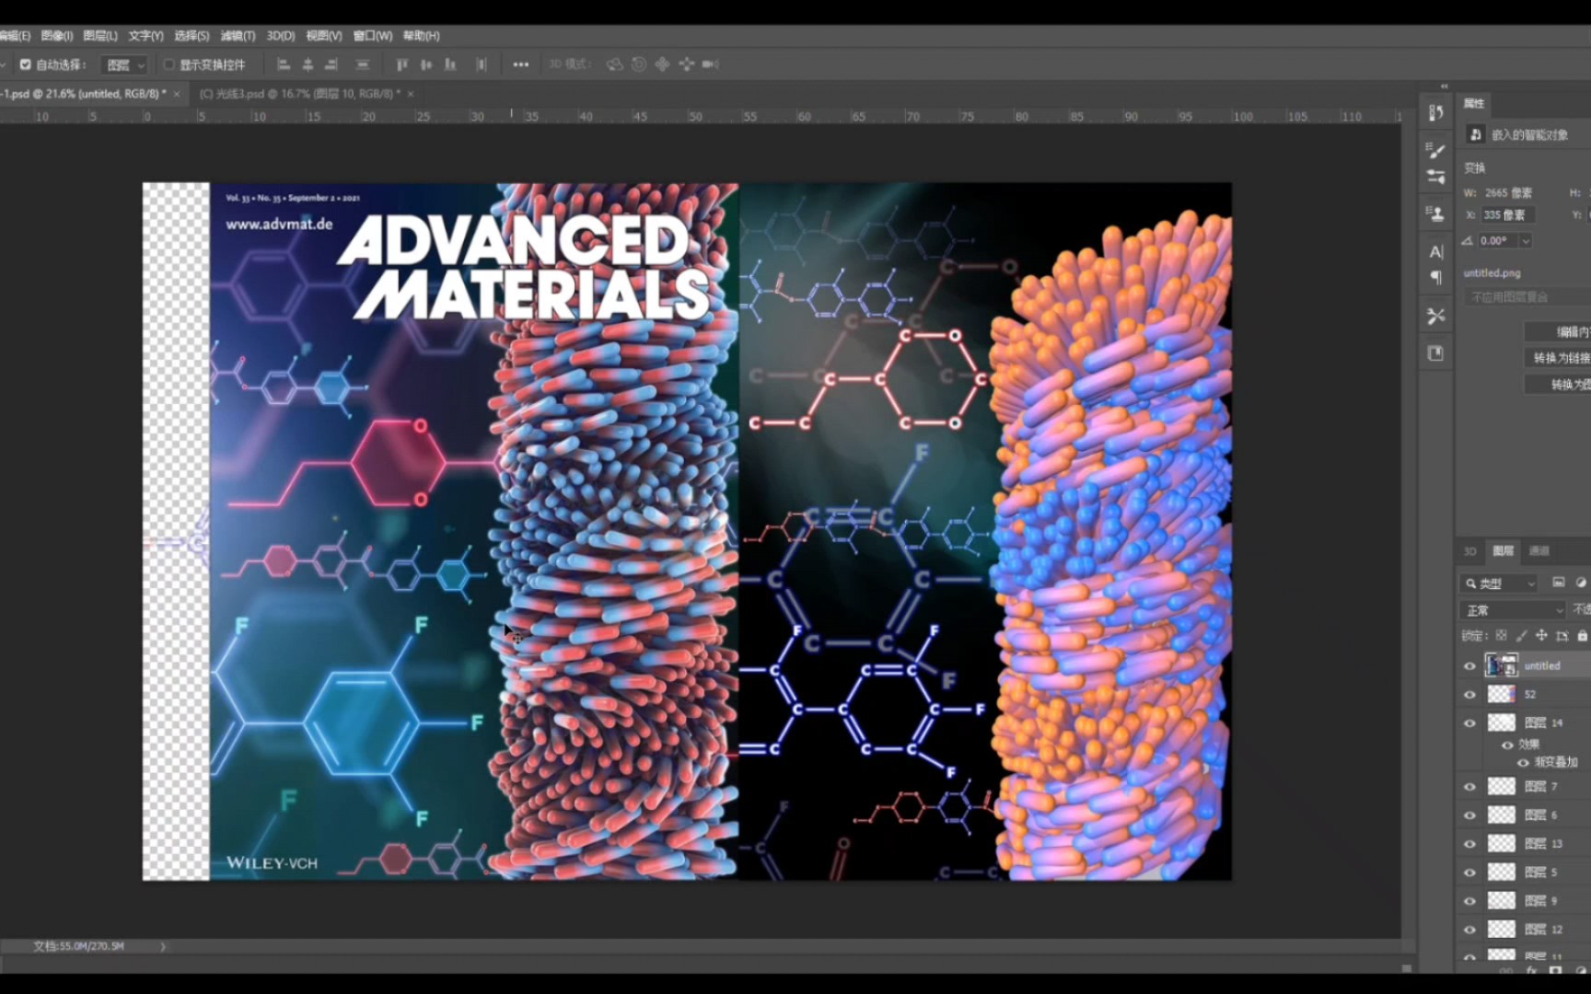This screenshot has height=994, width=1591.
Task: Toggle visibility of 效果 effects
Action: [1507, 745]
